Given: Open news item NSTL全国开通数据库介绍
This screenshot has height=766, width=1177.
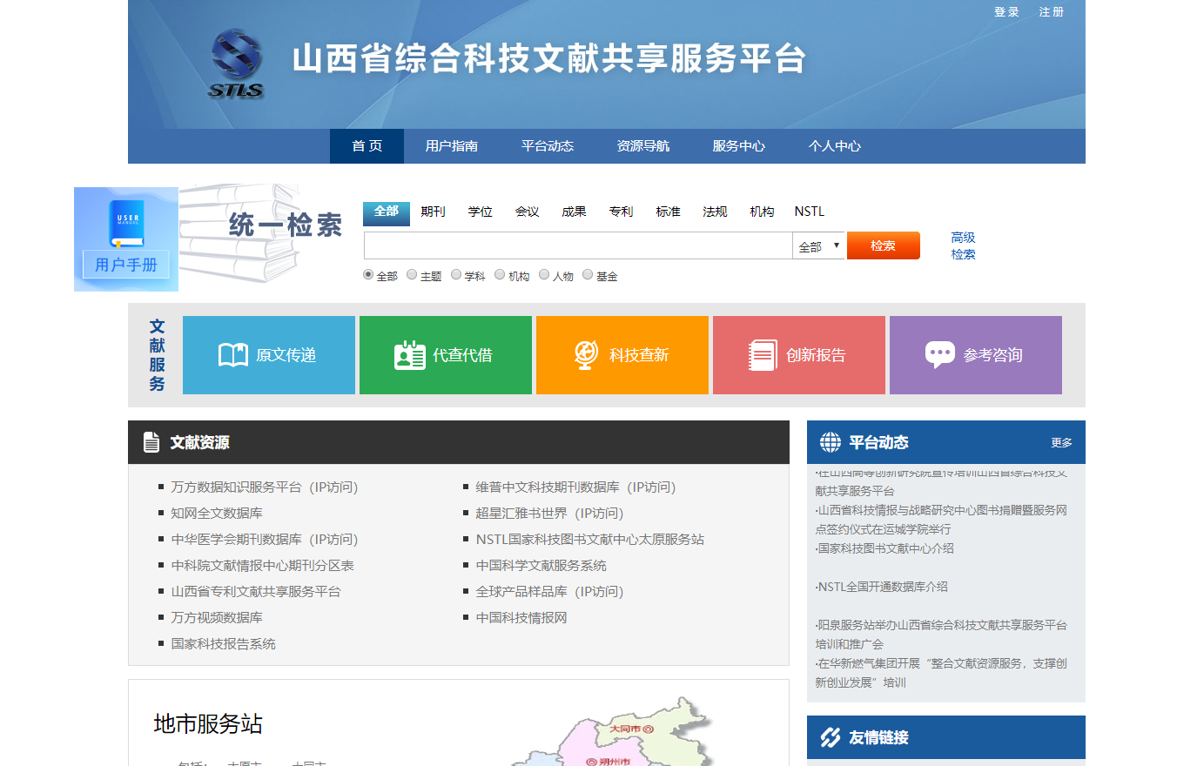Looking at the screenshot, I should 882,587.
